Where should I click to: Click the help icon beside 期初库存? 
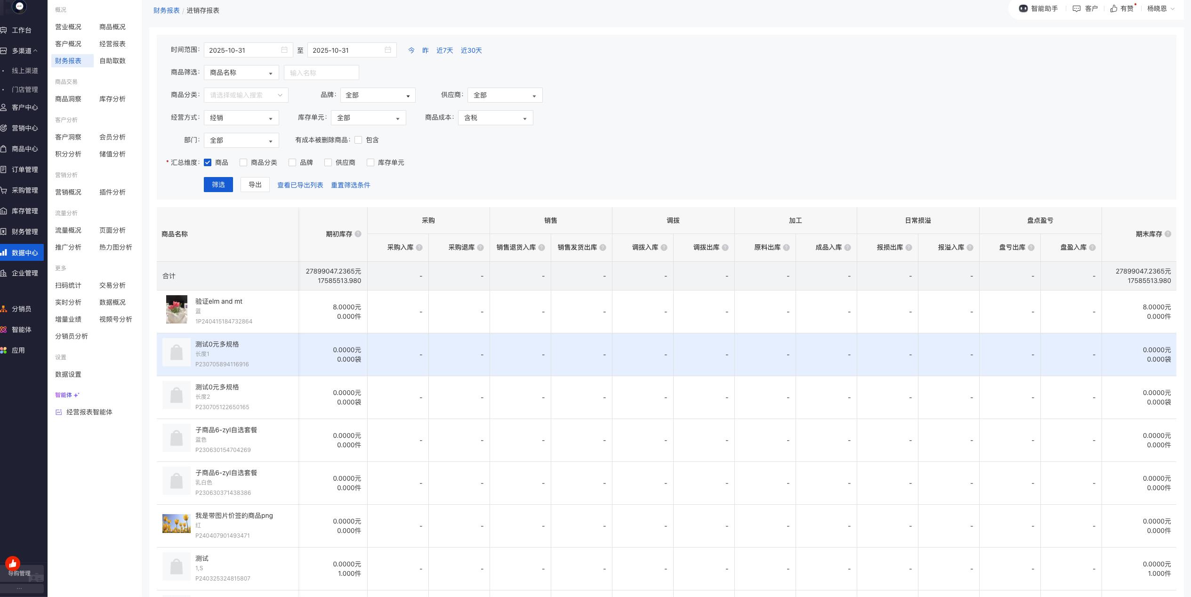pyautogui.click(x=358, y=234)
